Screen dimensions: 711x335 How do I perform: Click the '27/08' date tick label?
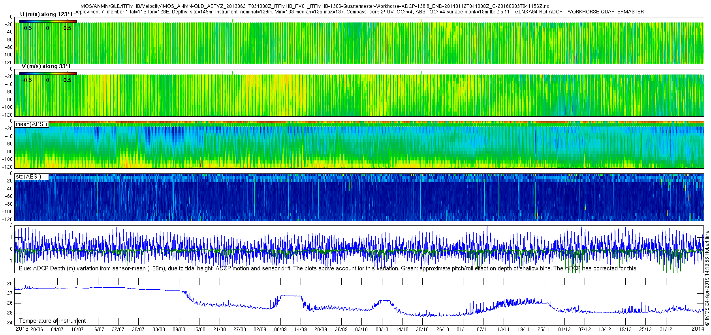click(x=240, y=329)
